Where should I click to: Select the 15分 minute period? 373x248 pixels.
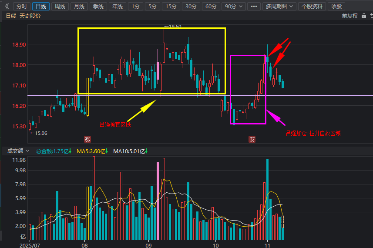(x=171, y=6)
